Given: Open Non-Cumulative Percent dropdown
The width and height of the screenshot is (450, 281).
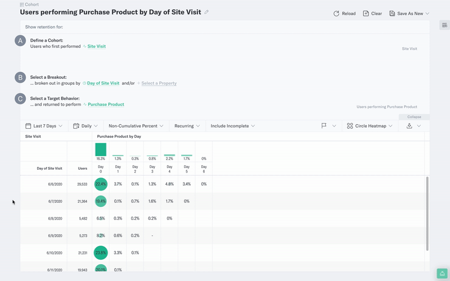Looking at the screenshot, I should click(136, 126).
